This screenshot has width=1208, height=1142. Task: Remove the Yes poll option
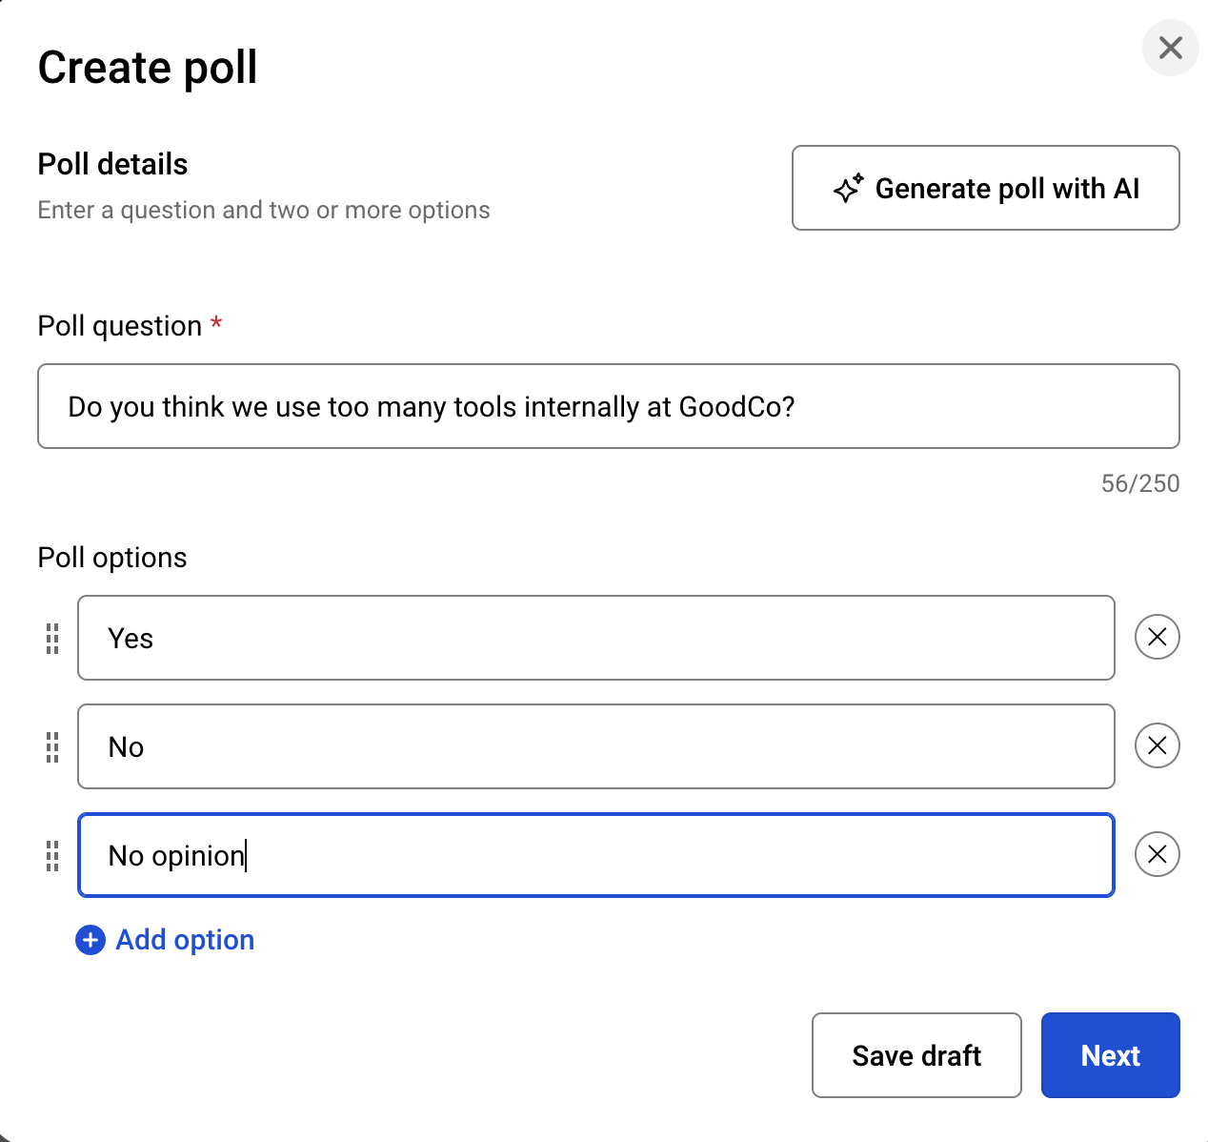click(x=1157, y=637)
